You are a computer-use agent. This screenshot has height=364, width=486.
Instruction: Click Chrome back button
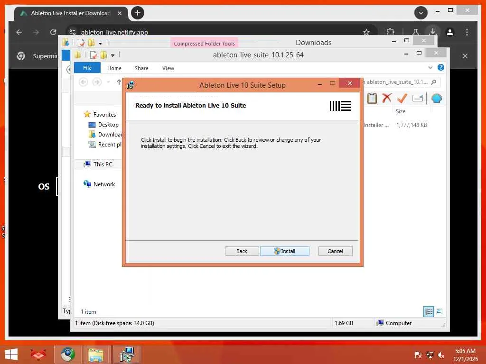[x=19, y=32]
